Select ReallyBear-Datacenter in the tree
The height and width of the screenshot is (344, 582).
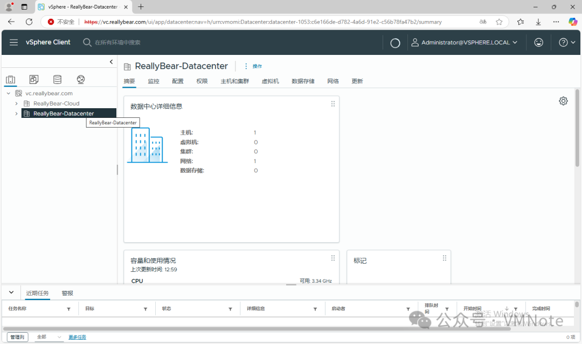point(63,114)
